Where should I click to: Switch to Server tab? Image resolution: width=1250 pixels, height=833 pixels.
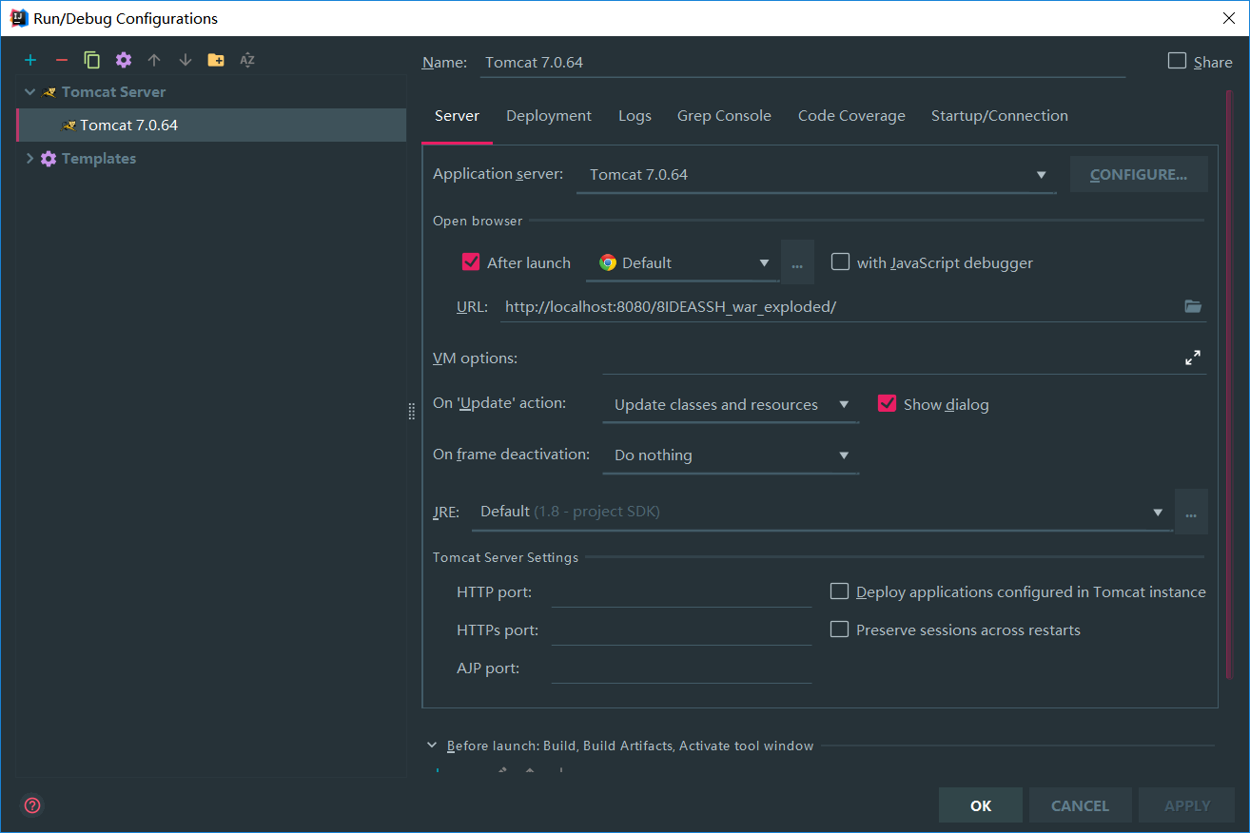tap(458, 116)
